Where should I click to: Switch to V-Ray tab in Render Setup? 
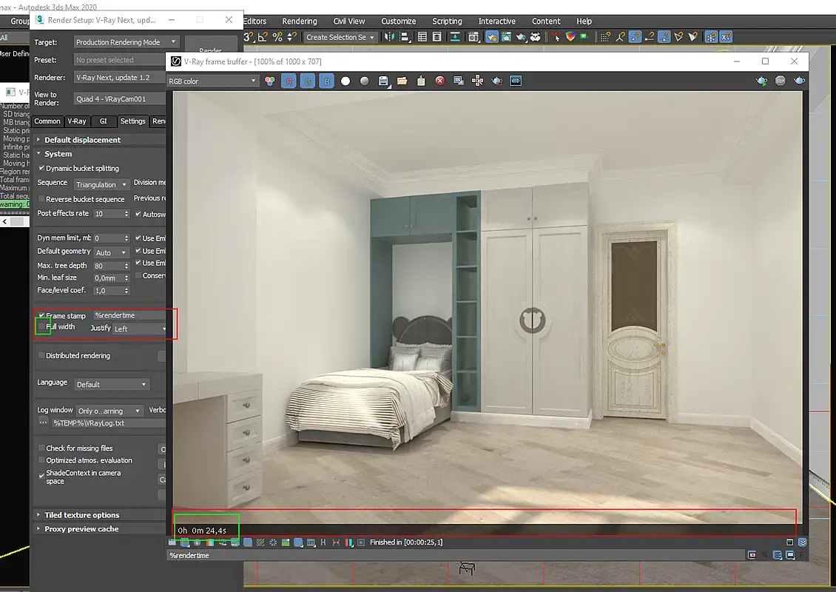point(77,121)
